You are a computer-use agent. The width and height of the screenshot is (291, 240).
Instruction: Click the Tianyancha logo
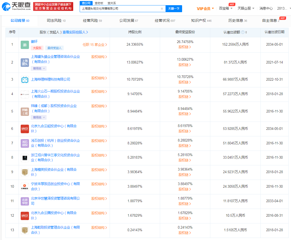point(16,6)
